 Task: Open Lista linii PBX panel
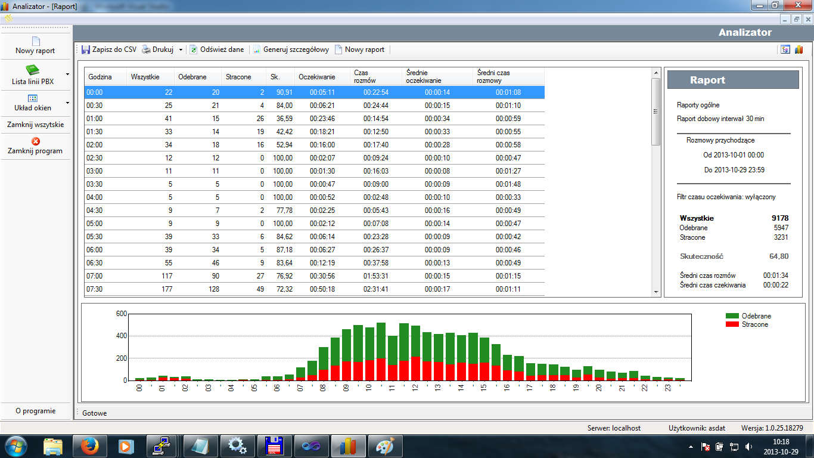tap(32, 75)
